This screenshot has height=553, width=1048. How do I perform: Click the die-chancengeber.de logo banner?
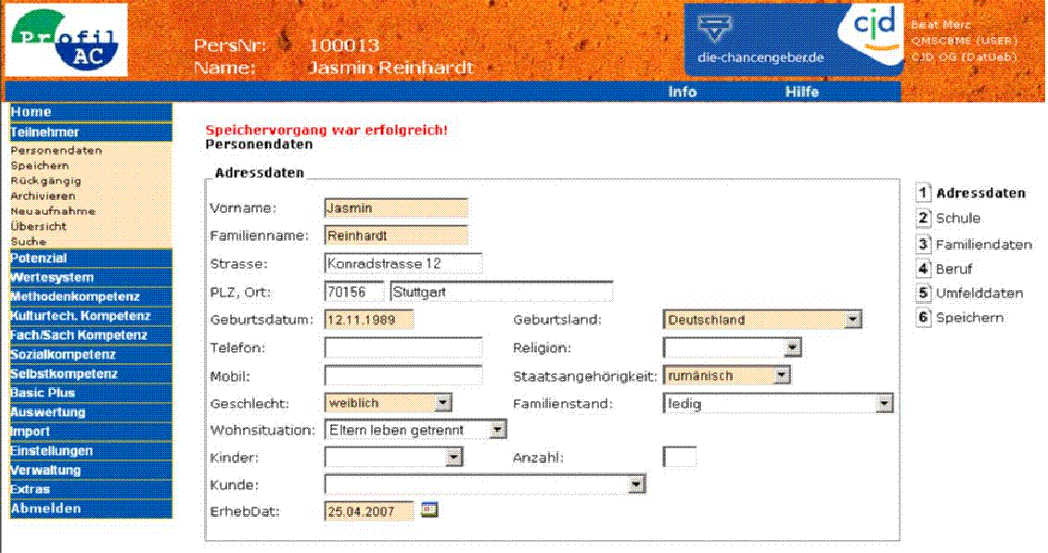coord(760,40)
